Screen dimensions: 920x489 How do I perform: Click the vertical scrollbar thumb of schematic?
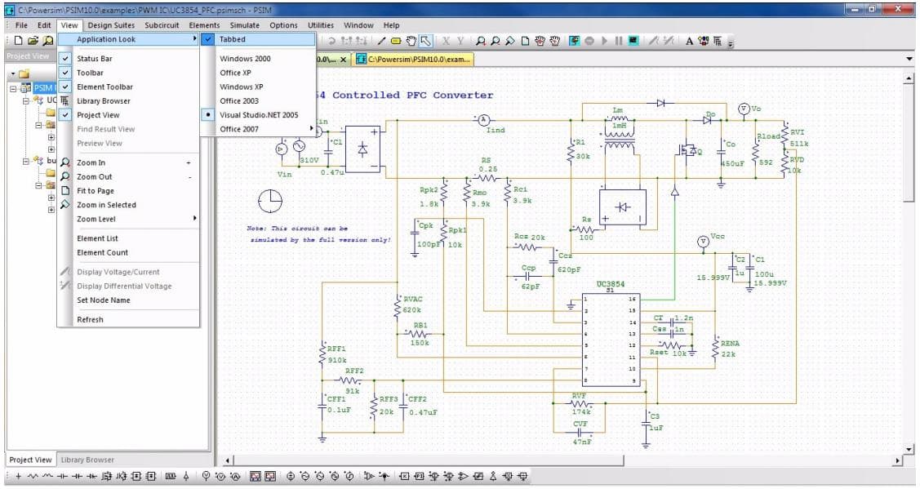tap(909, 142)
